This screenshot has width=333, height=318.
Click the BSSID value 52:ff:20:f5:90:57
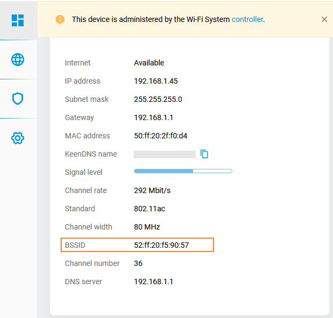pos(161,245)
